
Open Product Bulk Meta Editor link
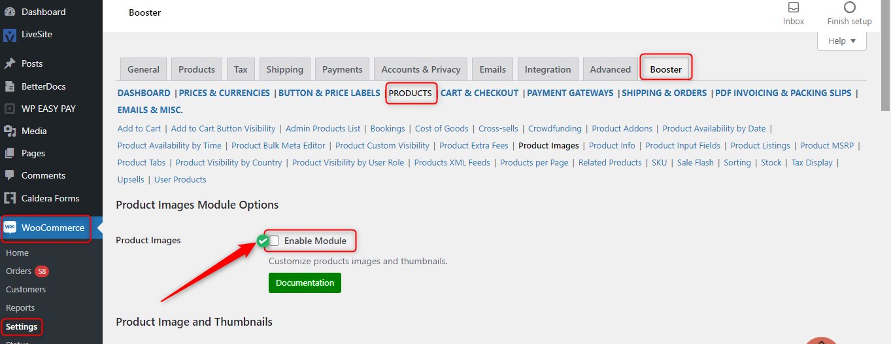pyautogui.click(x=278, y=145)
